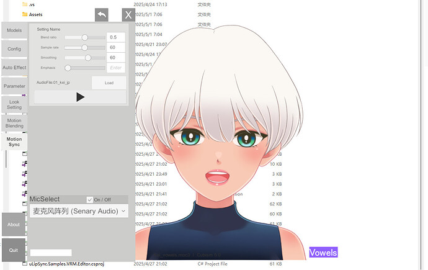This screenshot has height=270, width=428.
Task: Click the AudioFile:01_kei_jp label
Action: click(x=53, y=83)
